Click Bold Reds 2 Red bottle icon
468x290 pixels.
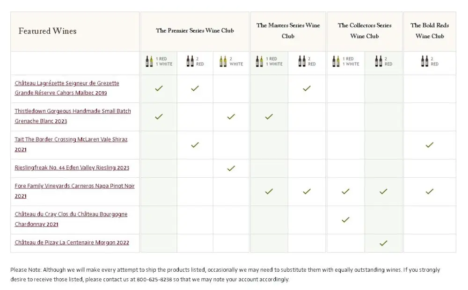pyautogui.click(x=424, y=61)
